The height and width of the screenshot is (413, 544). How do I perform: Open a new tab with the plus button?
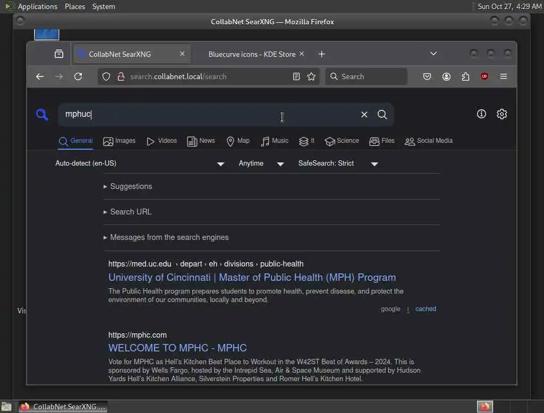(x=321, y=54)
